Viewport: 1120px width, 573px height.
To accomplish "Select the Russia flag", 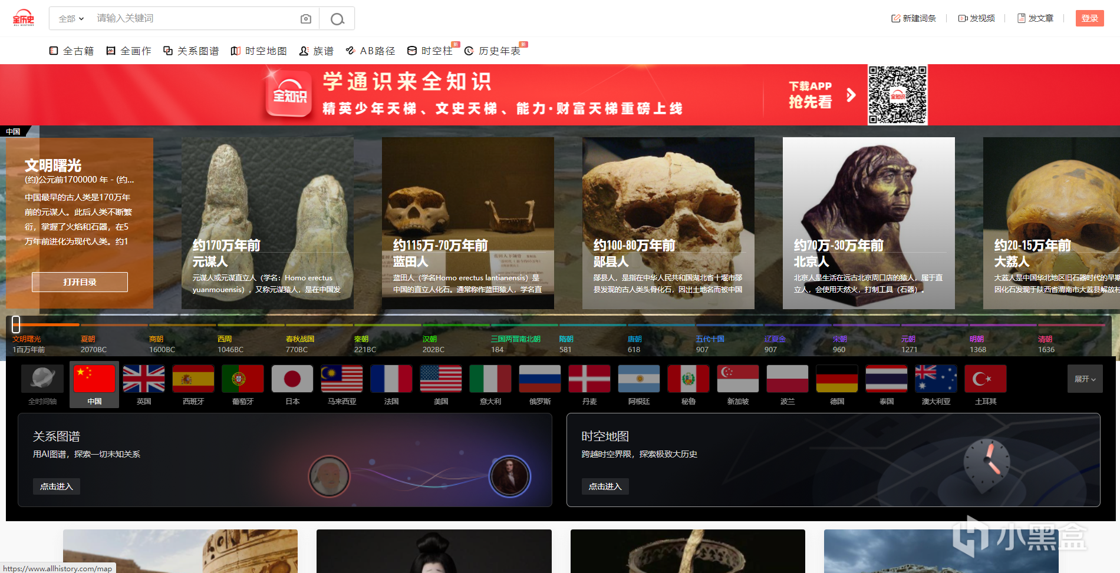I will click(540, 379).
